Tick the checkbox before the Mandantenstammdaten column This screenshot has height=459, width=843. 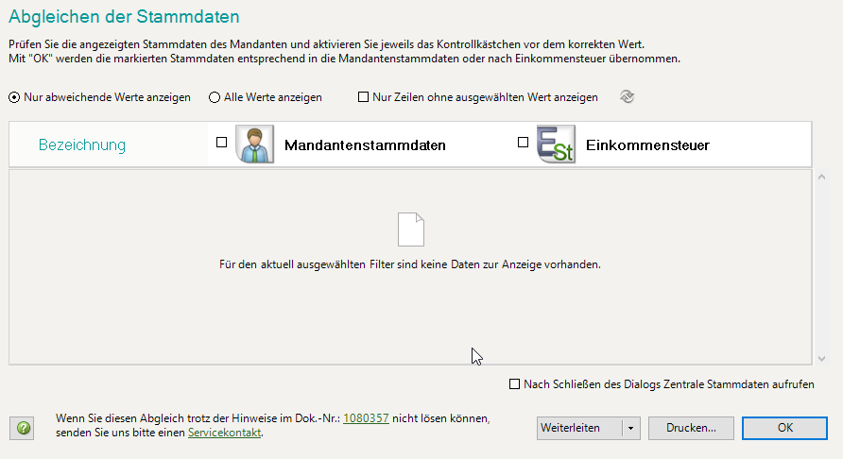(x=222, y=144)
